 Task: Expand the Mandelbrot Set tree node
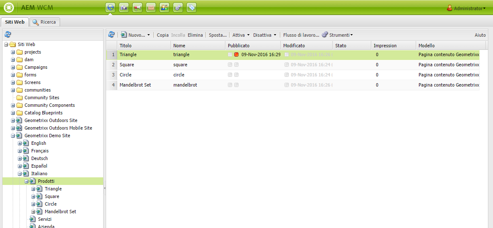[x=33, y=212]
